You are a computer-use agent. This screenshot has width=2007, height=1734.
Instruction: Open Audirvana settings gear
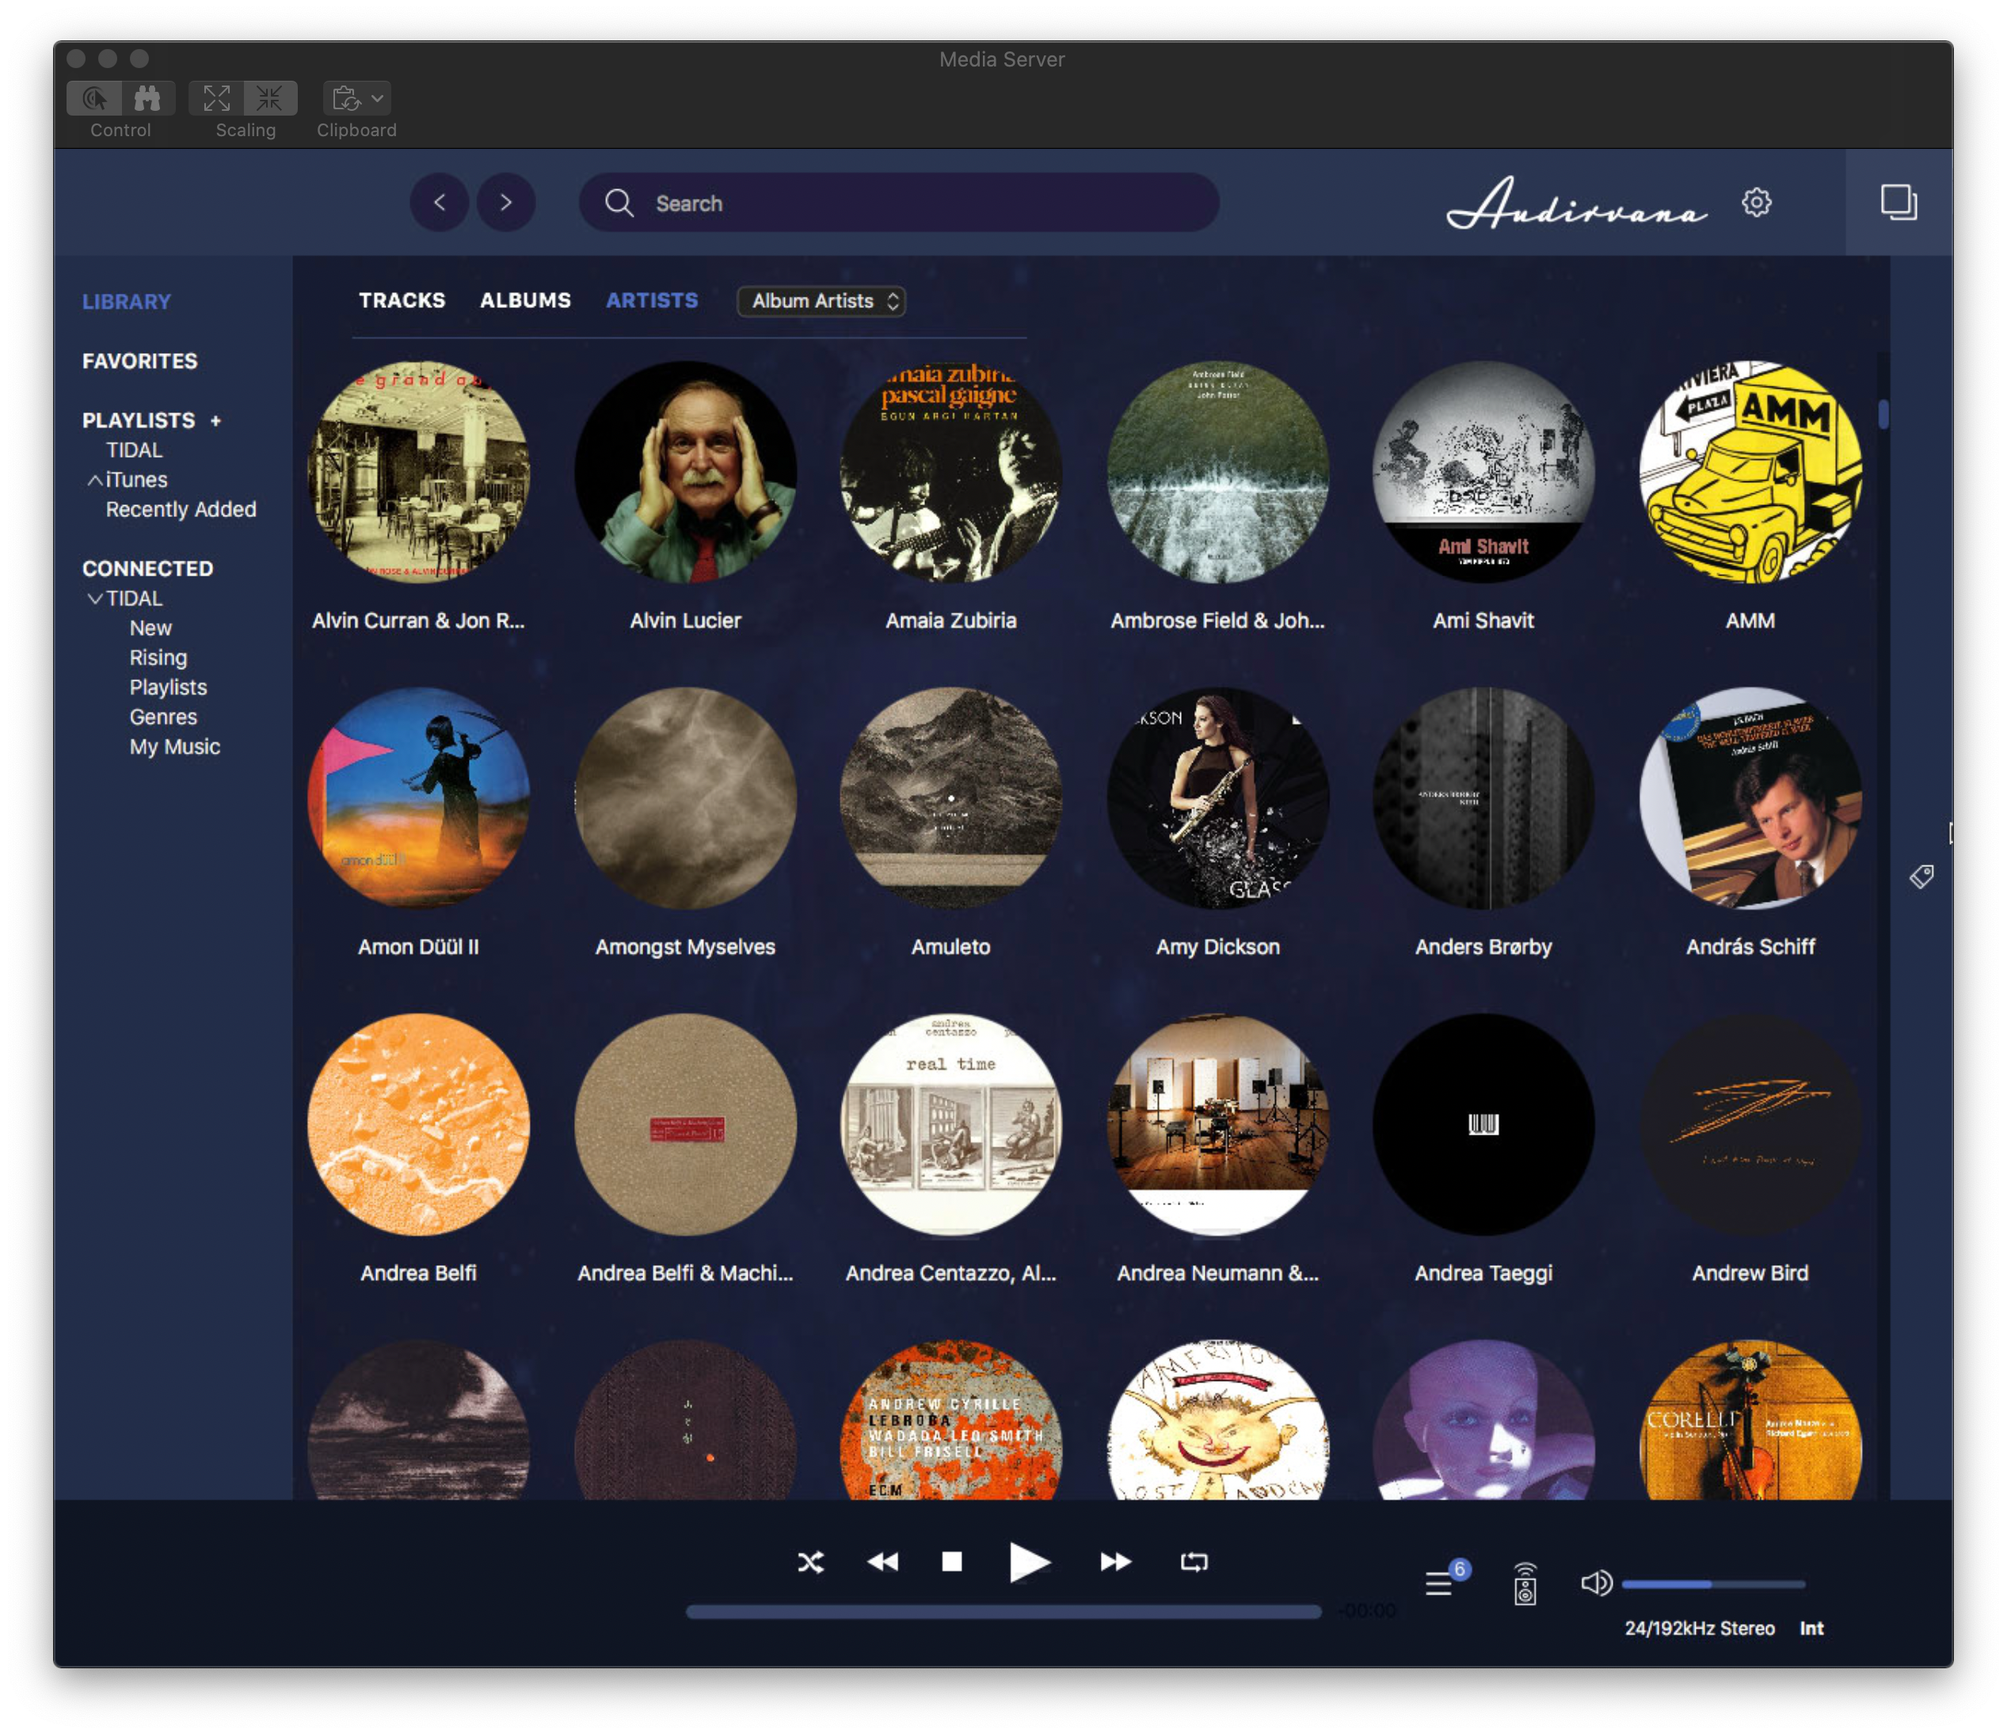point(1756,203)
